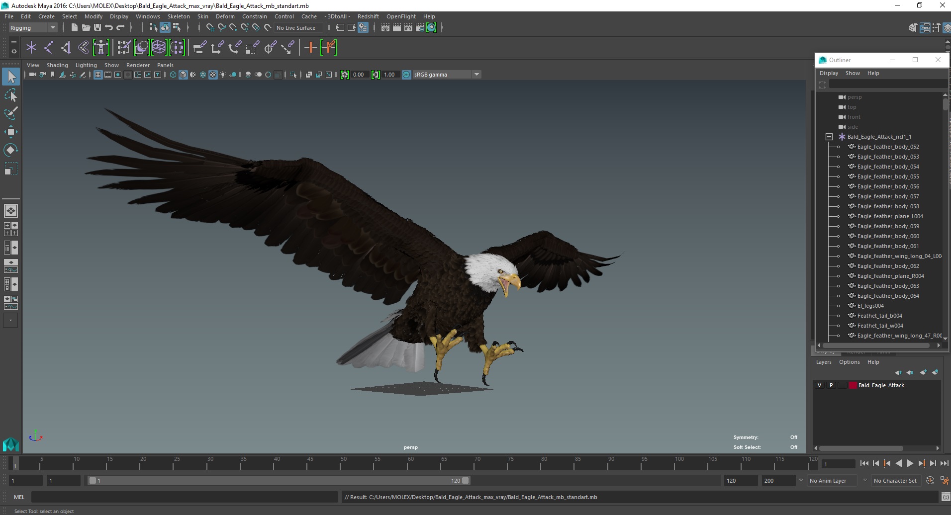Click the Play backwards button
Viewport: 951px width, 515px height.
coord(898,463)
